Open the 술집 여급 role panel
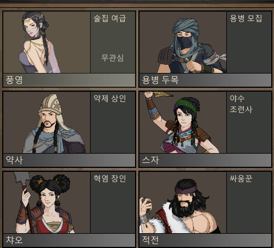The image size is (274, 248). (x=113, y=42)
